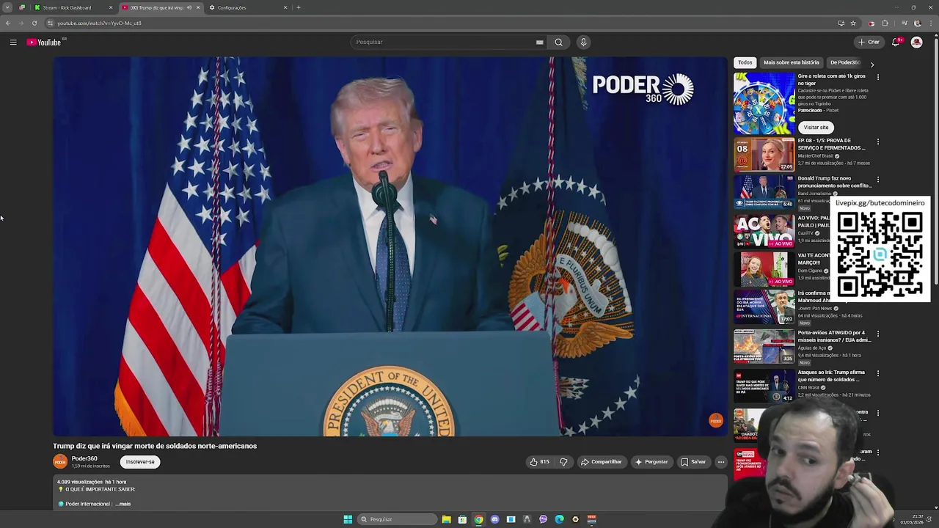Open options for the Ataques ao Irã CNN video
Viewport: 939px width, 528px height.
pyautogui.click(x=878, y=373)
